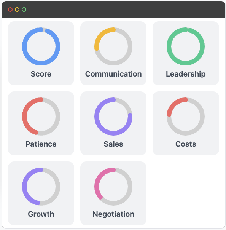
Task: Click the green Leadership progress ring
Action: point(186,46)
